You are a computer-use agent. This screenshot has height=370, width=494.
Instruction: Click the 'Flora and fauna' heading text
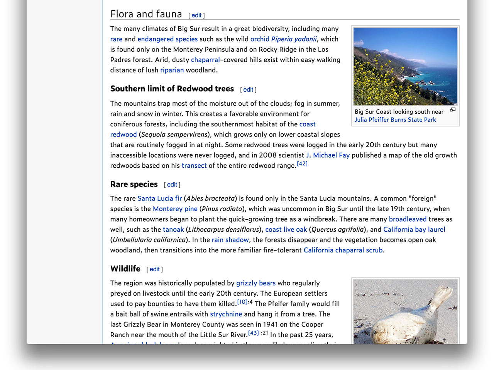click(146, 14)
